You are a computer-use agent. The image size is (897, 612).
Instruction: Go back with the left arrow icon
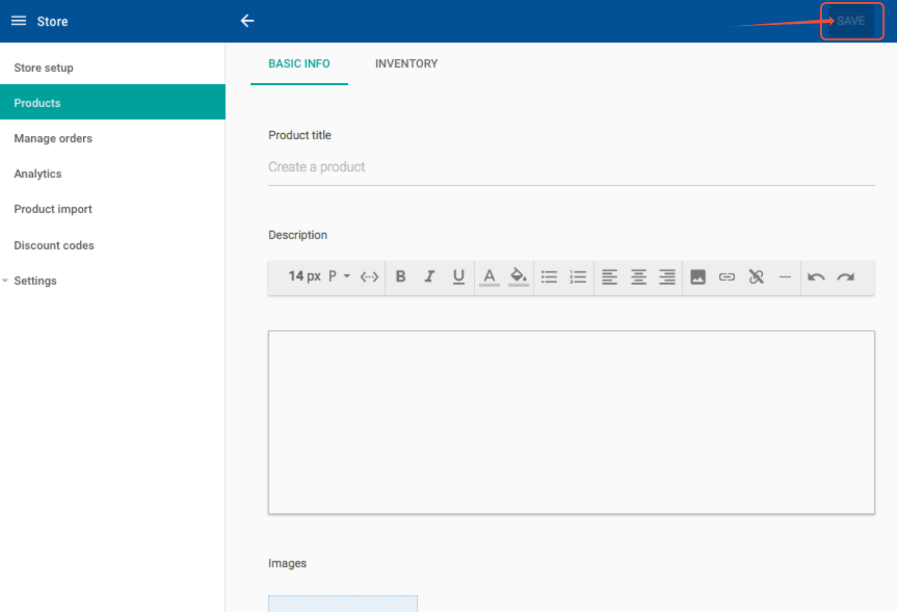point(247,21)
